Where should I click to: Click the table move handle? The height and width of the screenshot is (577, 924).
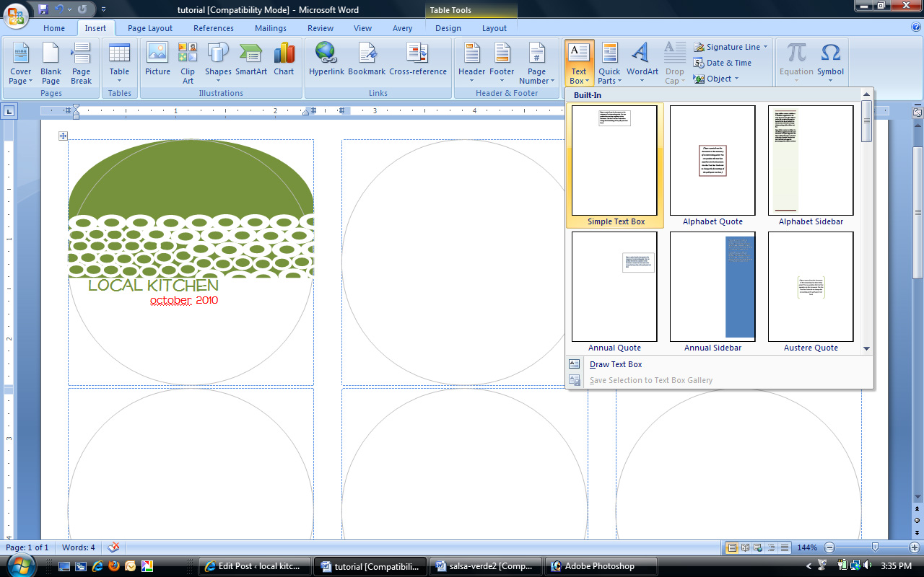63,136
